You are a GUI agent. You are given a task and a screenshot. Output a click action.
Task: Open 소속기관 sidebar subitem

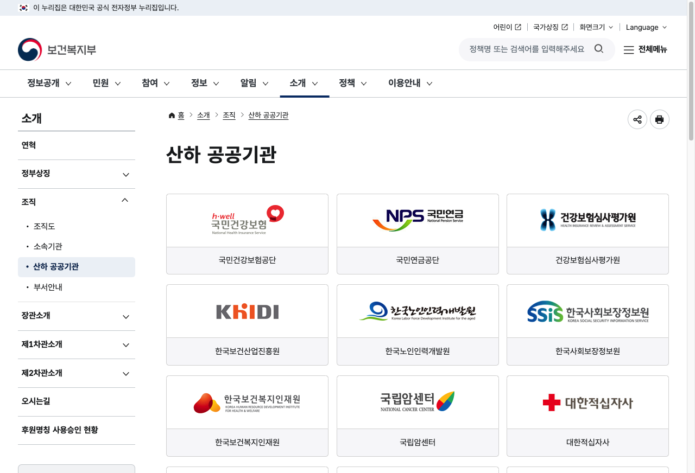pyautogui.click(x=48, y=246)
